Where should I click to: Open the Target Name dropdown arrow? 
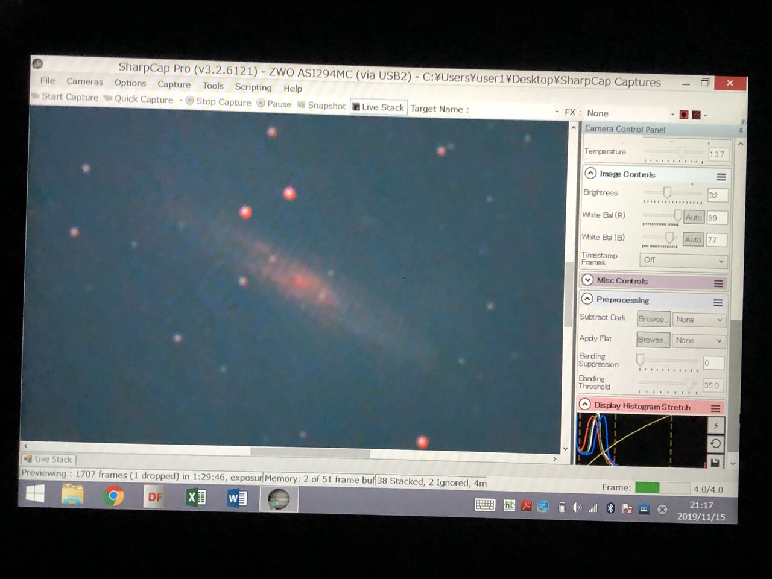556,112
